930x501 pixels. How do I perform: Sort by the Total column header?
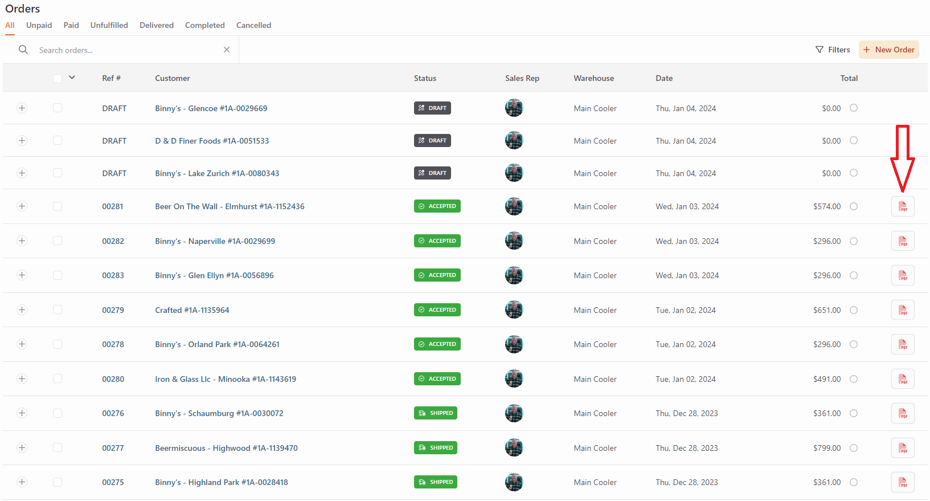click(849, 78)
